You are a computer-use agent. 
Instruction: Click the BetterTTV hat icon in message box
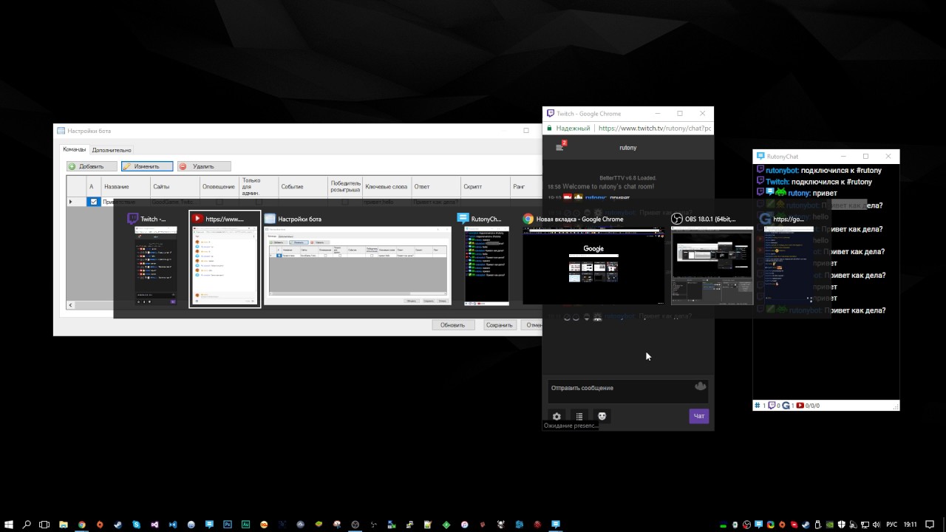tap(700, 386)
